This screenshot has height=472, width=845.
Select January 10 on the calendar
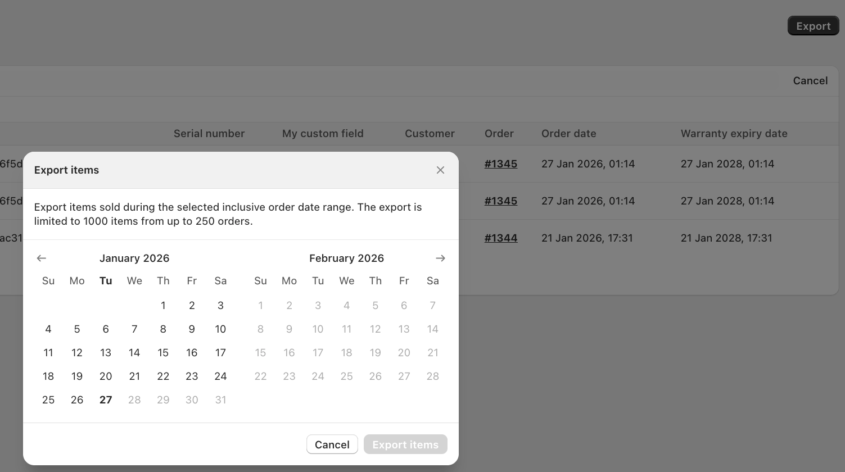[x=220, y=329]
